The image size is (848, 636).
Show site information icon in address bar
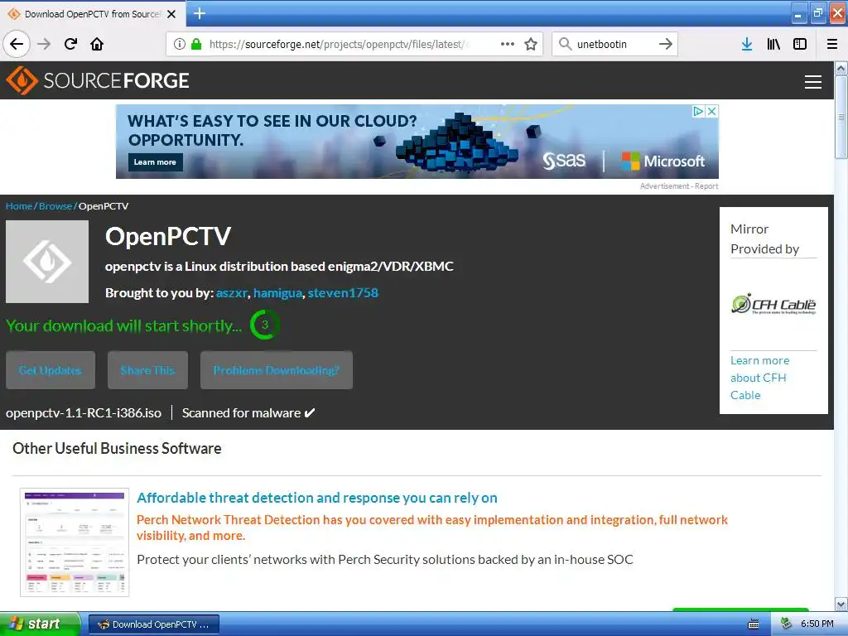click(179, 44)
